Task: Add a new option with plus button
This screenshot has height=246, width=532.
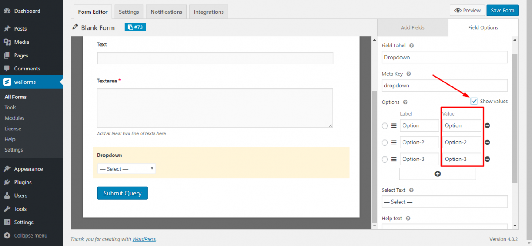Action: coord(438,174)
